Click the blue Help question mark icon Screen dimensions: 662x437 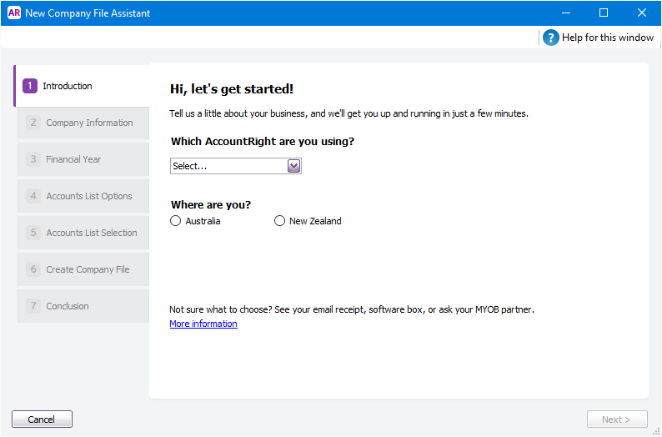pos(551,38)
